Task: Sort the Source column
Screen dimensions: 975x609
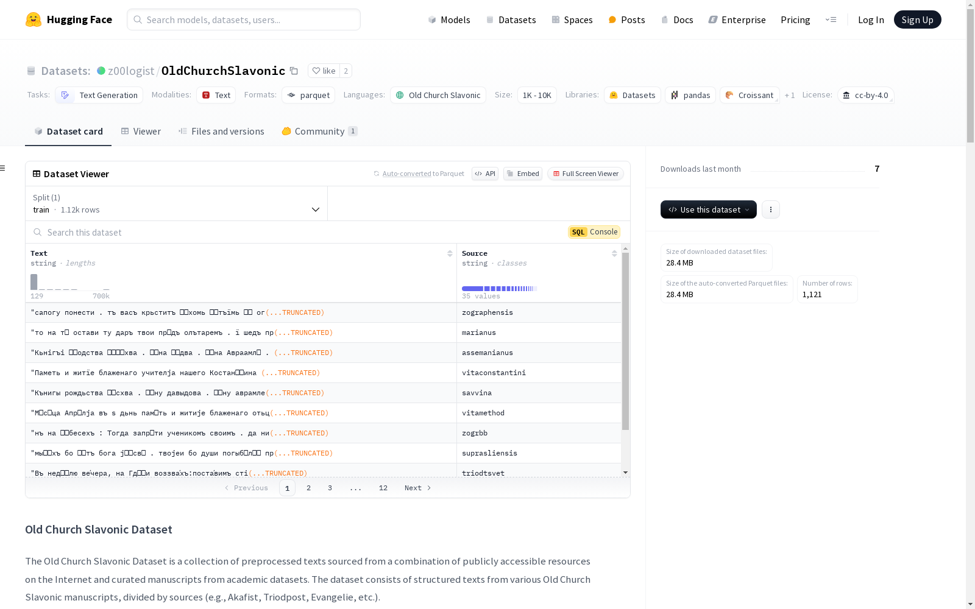Action: [614, 253]
